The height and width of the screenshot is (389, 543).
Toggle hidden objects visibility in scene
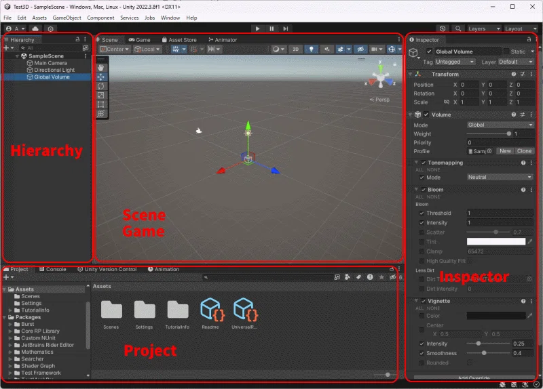(x=360, y=49)
